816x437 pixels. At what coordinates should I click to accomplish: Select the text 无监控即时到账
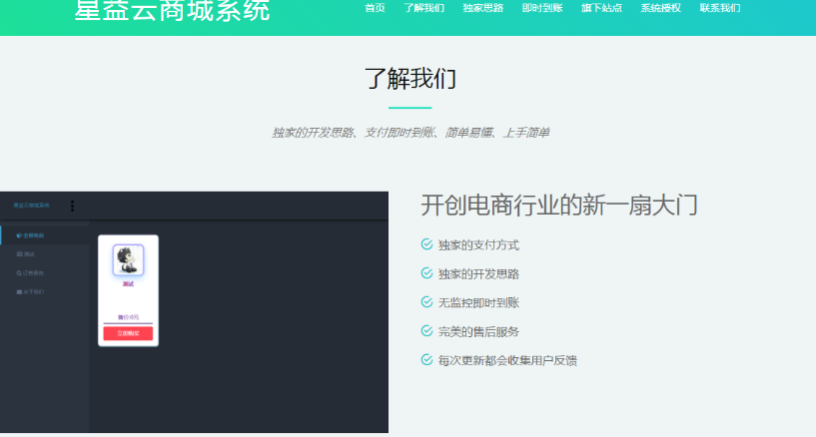point(478,303)
